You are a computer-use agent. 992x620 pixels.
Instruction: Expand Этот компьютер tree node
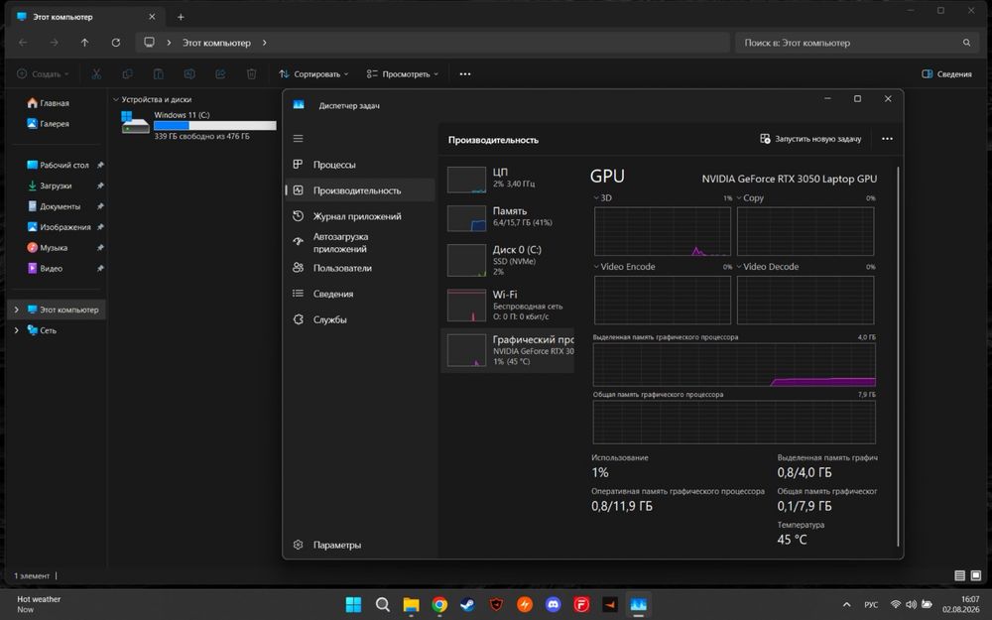[17, 310]
